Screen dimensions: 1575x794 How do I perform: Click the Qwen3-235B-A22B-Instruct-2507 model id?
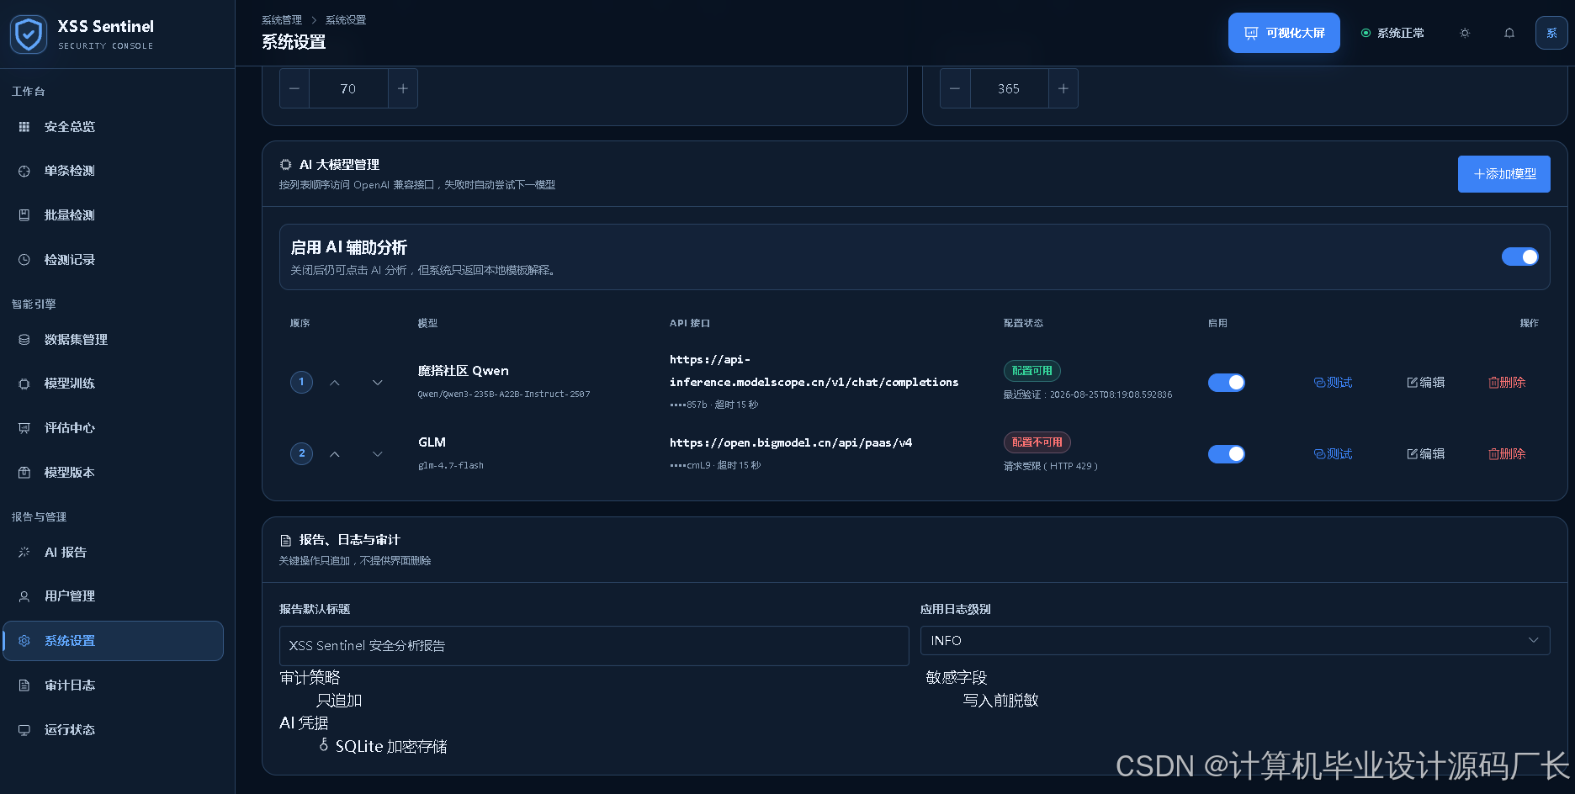(x=504, y=394)
